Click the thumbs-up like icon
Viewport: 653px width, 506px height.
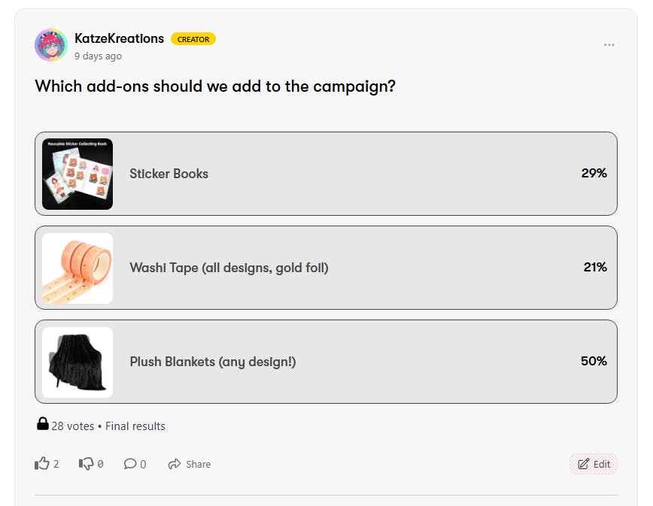click(x=42, y=463)
